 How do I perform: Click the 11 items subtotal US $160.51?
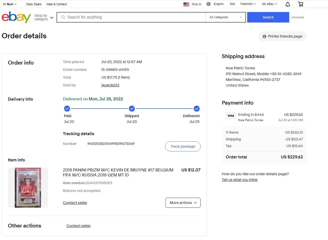pos(294,132)
